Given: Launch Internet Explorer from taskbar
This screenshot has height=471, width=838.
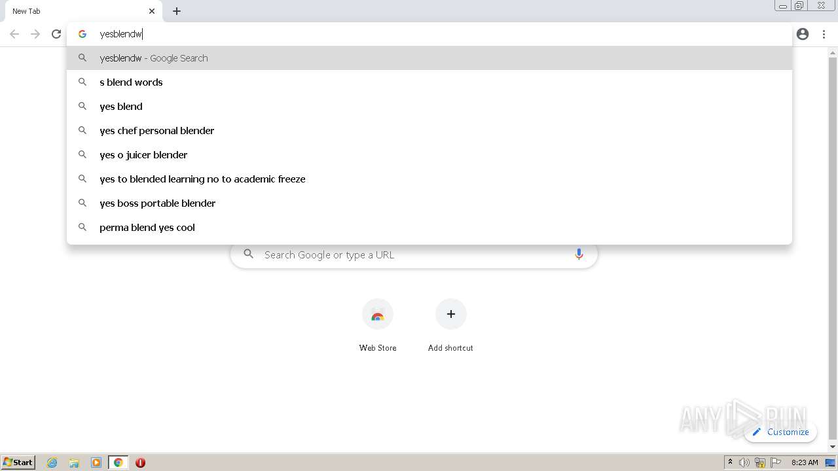Looking at the screenshot, I should coord(52,462).
